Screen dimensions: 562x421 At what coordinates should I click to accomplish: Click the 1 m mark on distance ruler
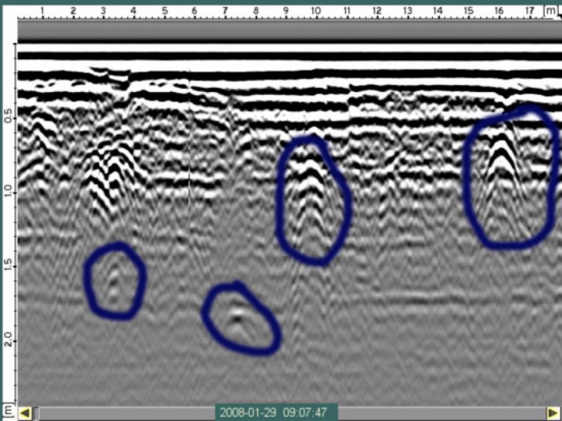click(x=42, y=11)
